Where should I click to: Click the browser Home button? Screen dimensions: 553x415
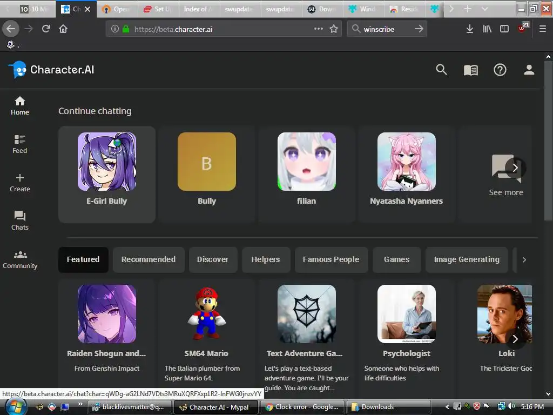click(x=63, y=29)
